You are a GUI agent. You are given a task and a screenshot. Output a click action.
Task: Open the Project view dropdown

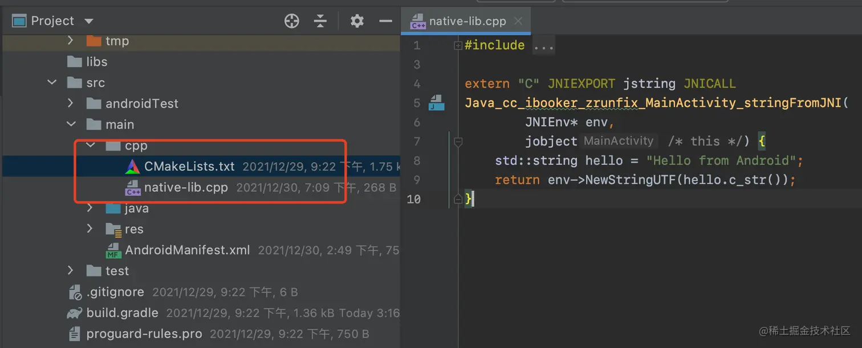point(88,22)
